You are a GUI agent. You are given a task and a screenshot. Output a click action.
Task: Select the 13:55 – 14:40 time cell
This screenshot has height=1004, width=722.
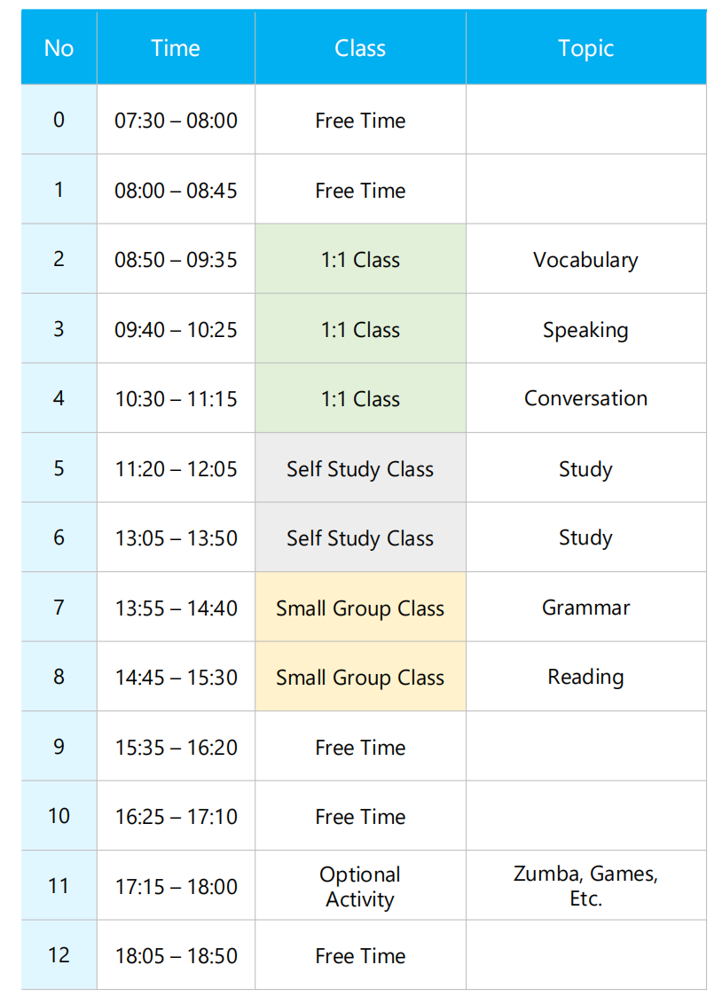pos(176,607)
